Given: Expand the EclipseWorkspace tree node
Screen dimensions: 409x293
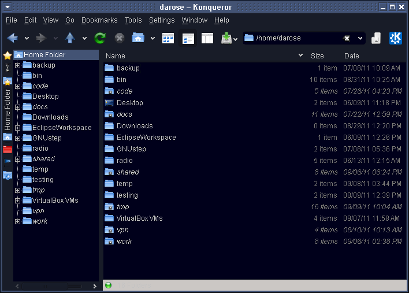Looking at the screenshot, I should point(17,128).
